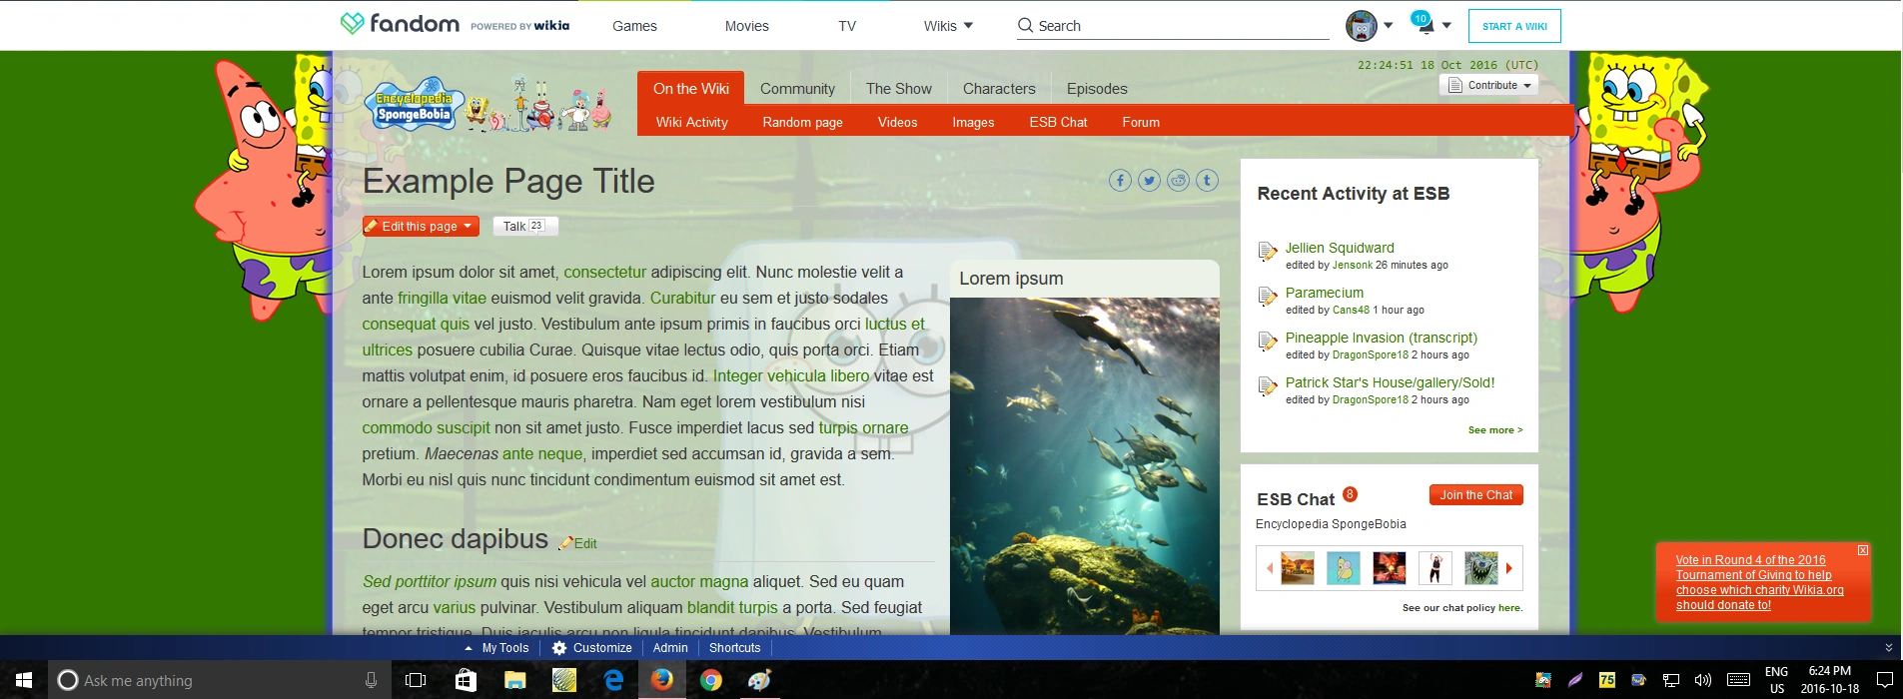Select the Community tab
Image resolution: width=1903 pixels, height=699 pixels.
click(x=797, y=88)
